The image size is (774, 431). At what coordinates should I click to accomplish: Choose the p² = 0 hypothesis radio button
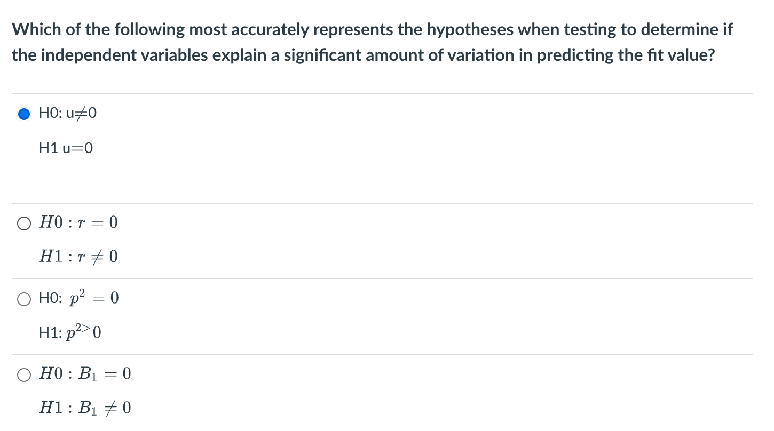pyautogui.click(x=24, y=300)
